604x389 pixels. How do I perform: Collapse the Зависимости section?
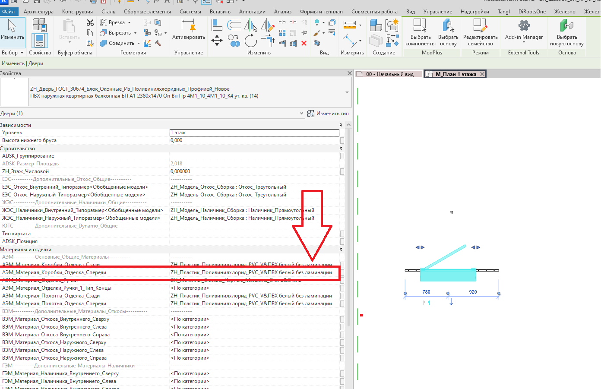[x=341, y=125]
